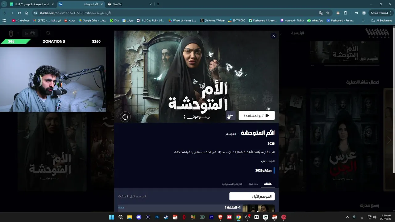The image size is (395, 222).
Task: Open Discord from the taskbar
Action: pyautogui.click(x=139, y=217)
